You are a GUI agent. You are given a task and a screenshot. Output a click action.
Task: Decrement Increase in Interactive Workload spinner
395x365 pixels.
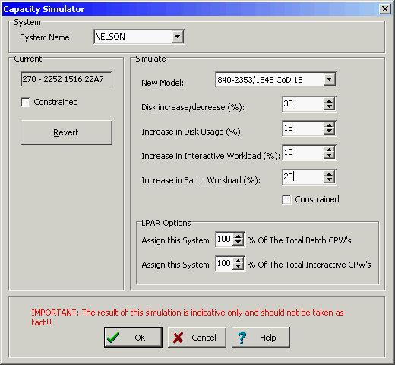[329, 156]
